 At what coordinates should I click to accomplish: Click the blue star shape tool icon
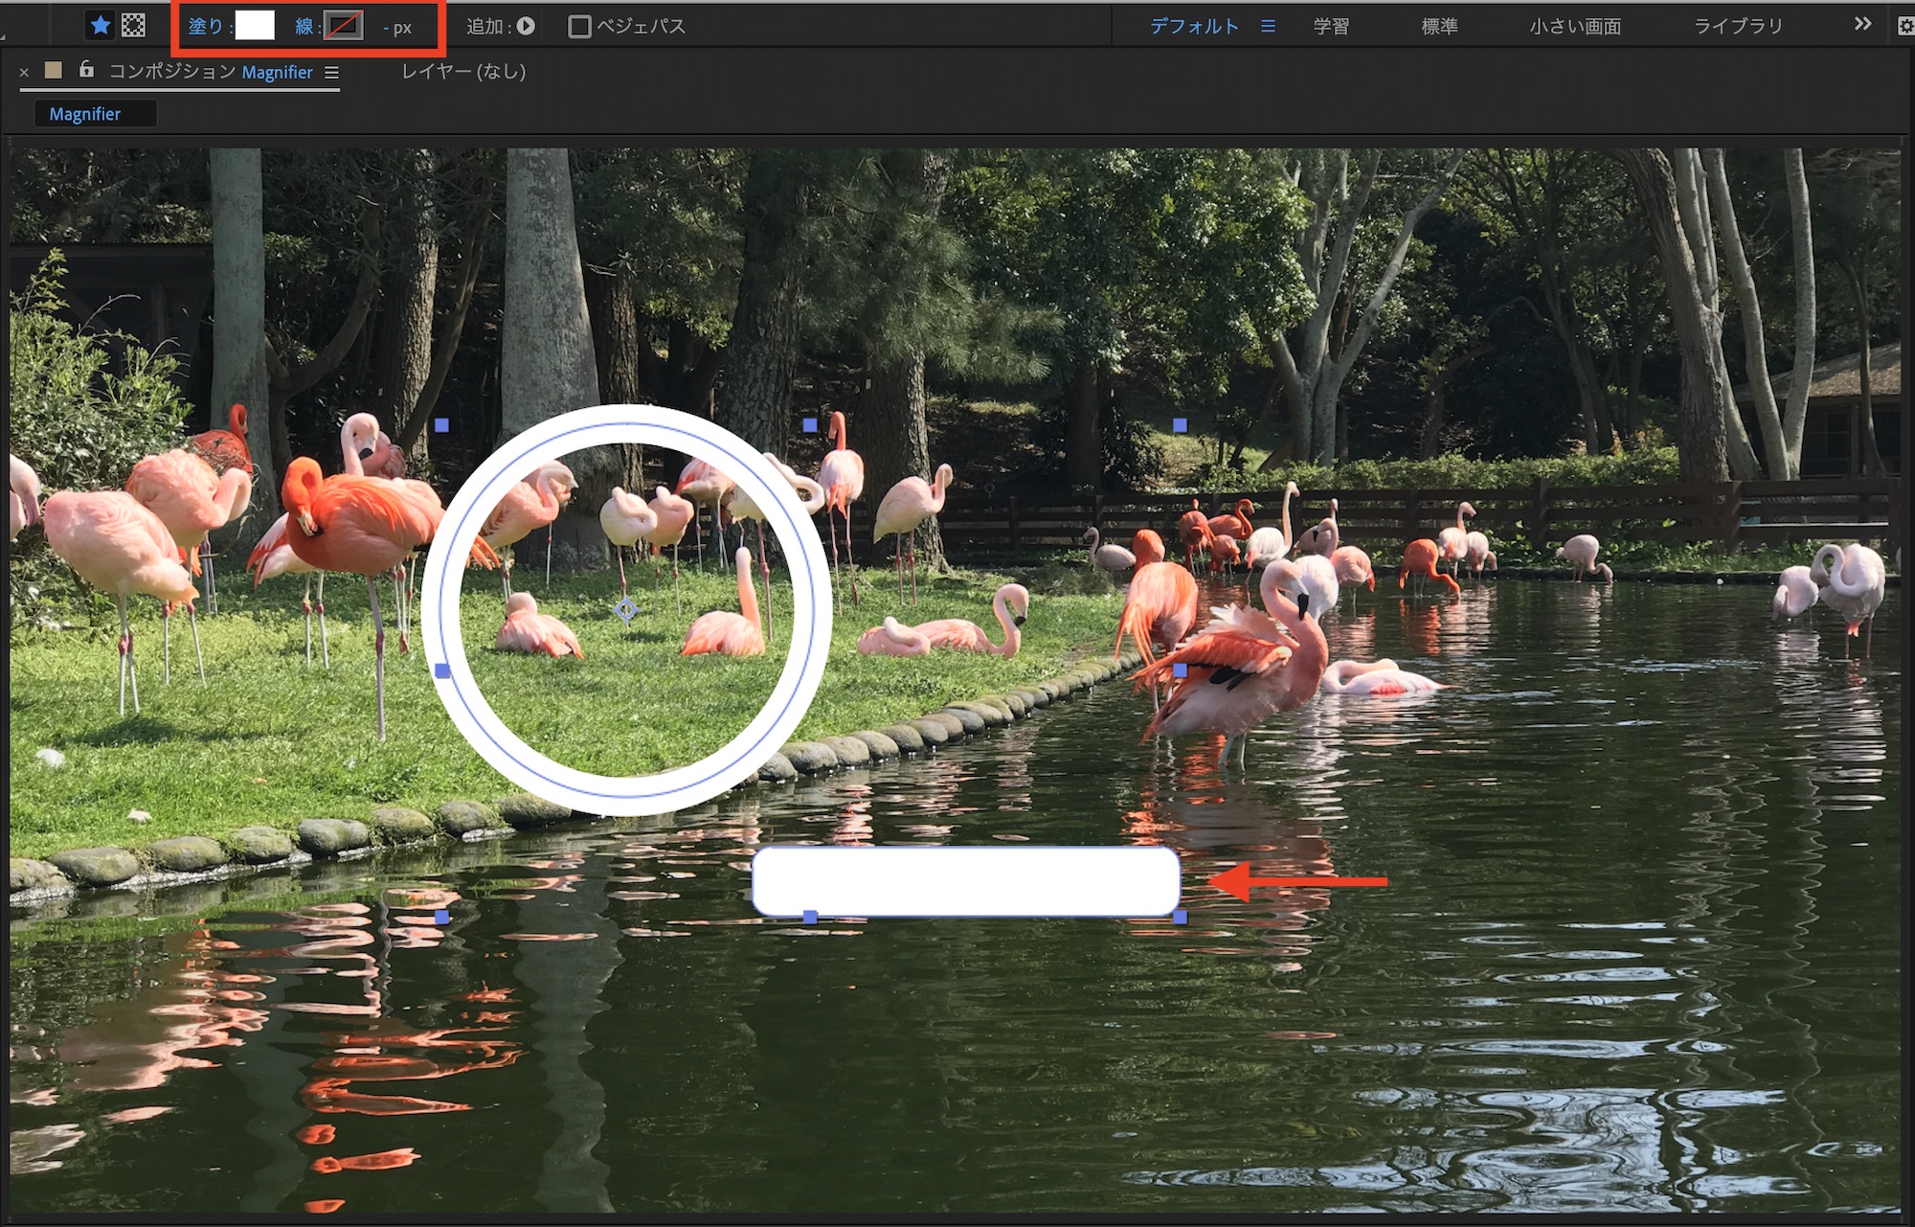click(x=100, y=26)
